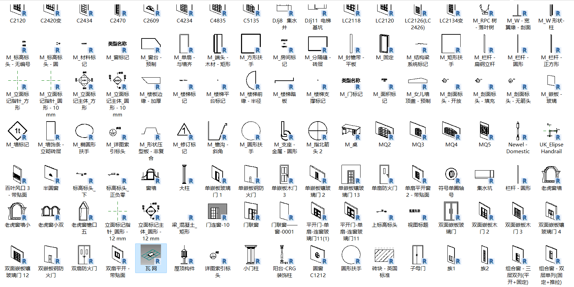Select the M_栏杆 - 正方形 family
The width and height of the screenshot is (574, 287).
click(x=551, y=50)
